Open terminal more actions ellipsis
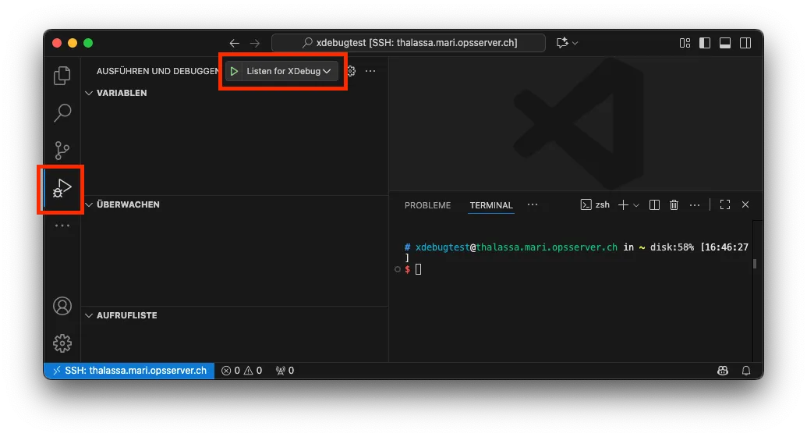Screen dimensions: 807x437 click(695, 205)
